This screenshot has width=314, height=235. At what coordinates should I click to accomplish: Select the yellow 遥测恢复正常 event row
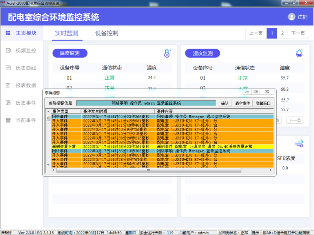pos(162,146)
